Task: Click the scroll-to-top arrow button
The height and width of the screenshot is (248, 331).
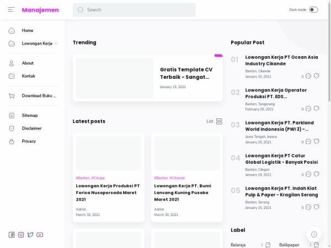Action: [313, 234]
